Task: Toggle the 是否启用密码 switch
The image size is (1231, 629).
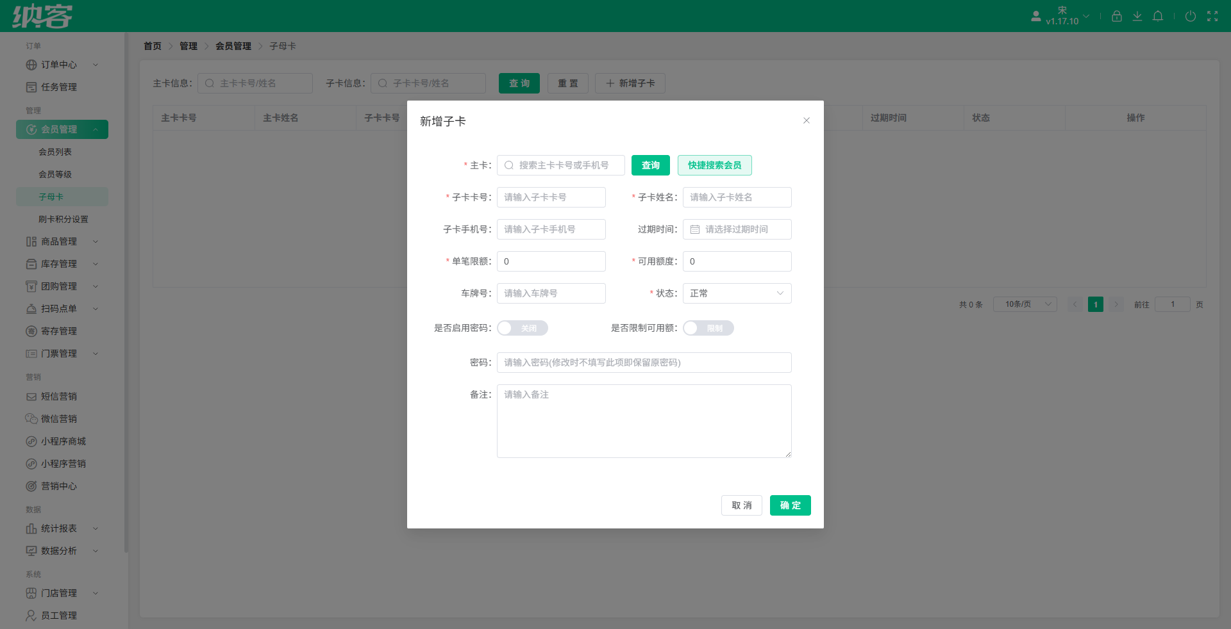Action: 522,328
